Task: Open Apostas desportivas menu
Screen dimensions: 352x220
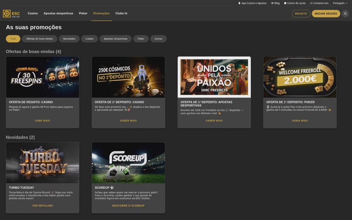Action: (58, 13)
